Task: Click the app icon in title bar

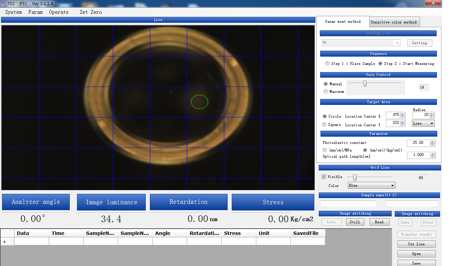Action: (3, 3)
